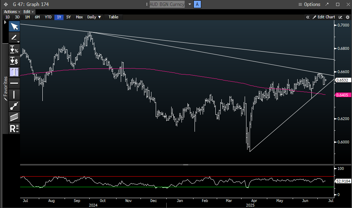The image size is (352, 208).
Task: Select the vertical line tool
Action: 14,95
